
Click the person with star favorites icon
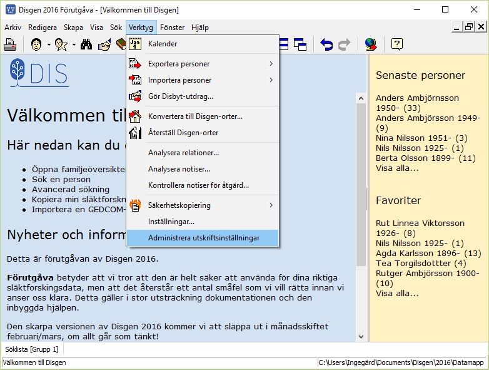pos(61,44)
